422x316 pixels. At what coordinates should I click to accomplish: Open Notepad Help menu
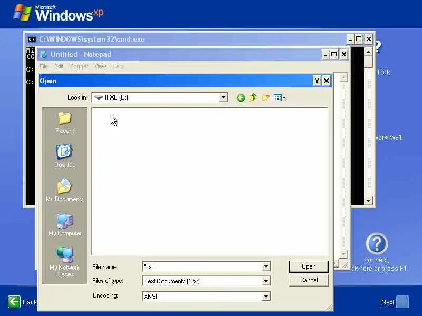tap(118, 66)
